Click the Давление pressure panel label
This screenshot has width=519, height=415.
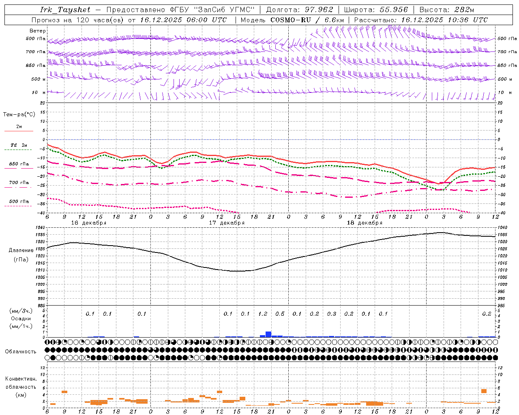click(21, 250)
